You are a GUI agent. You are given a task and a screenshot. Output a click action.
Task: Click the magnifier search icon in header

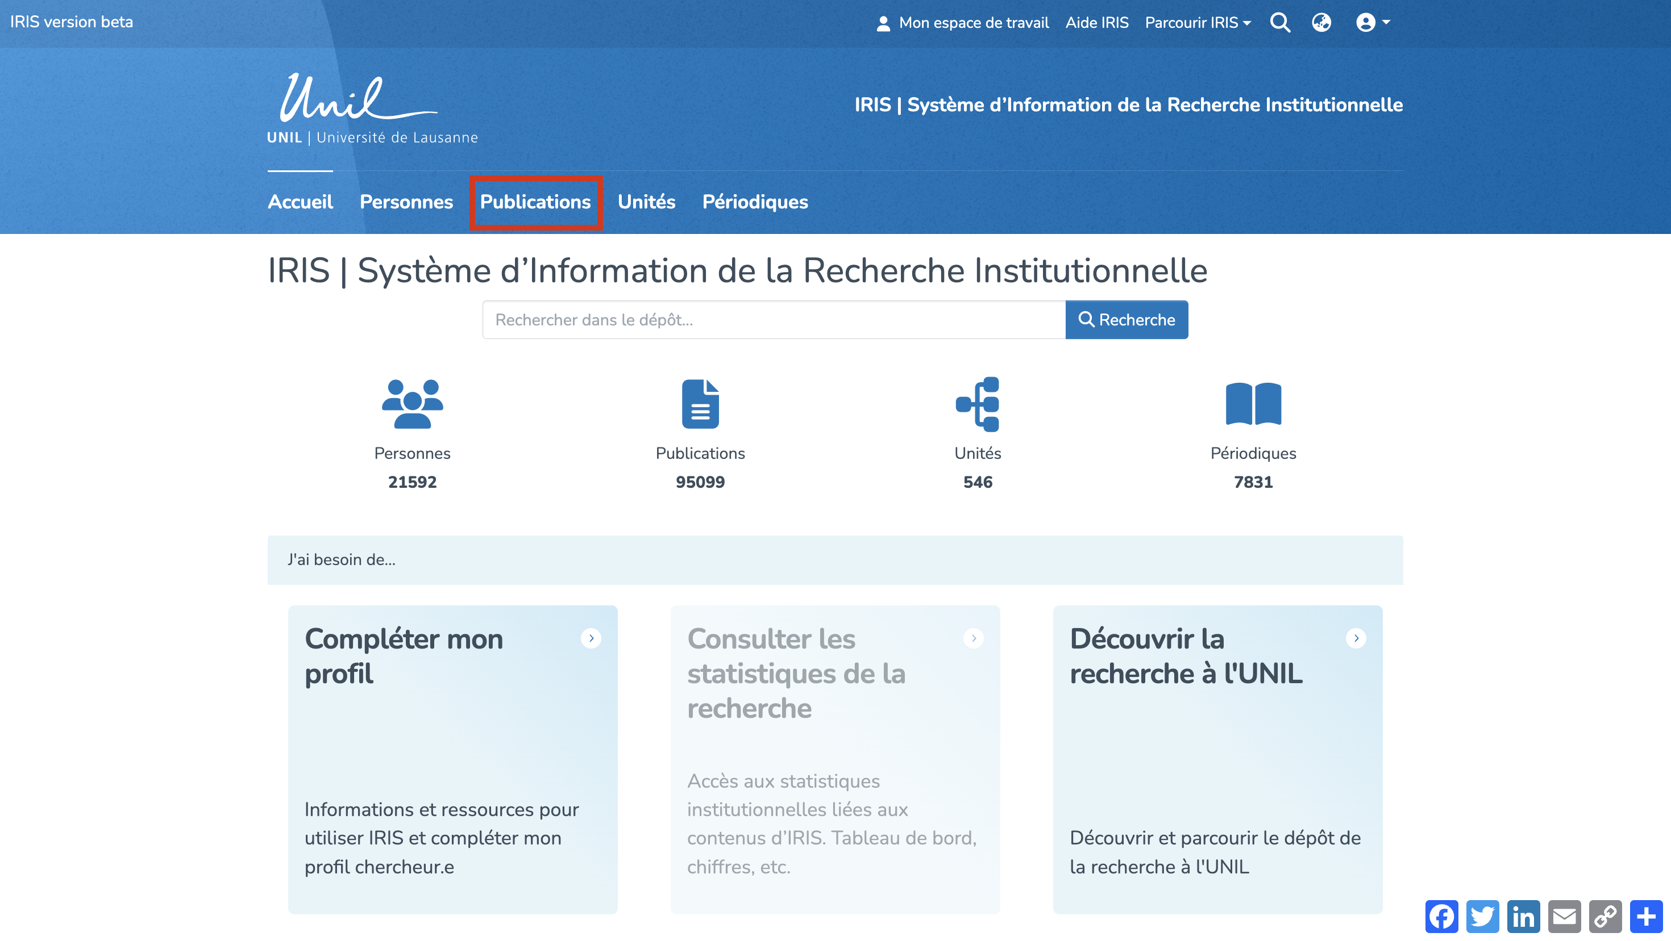pos(1280,23)
